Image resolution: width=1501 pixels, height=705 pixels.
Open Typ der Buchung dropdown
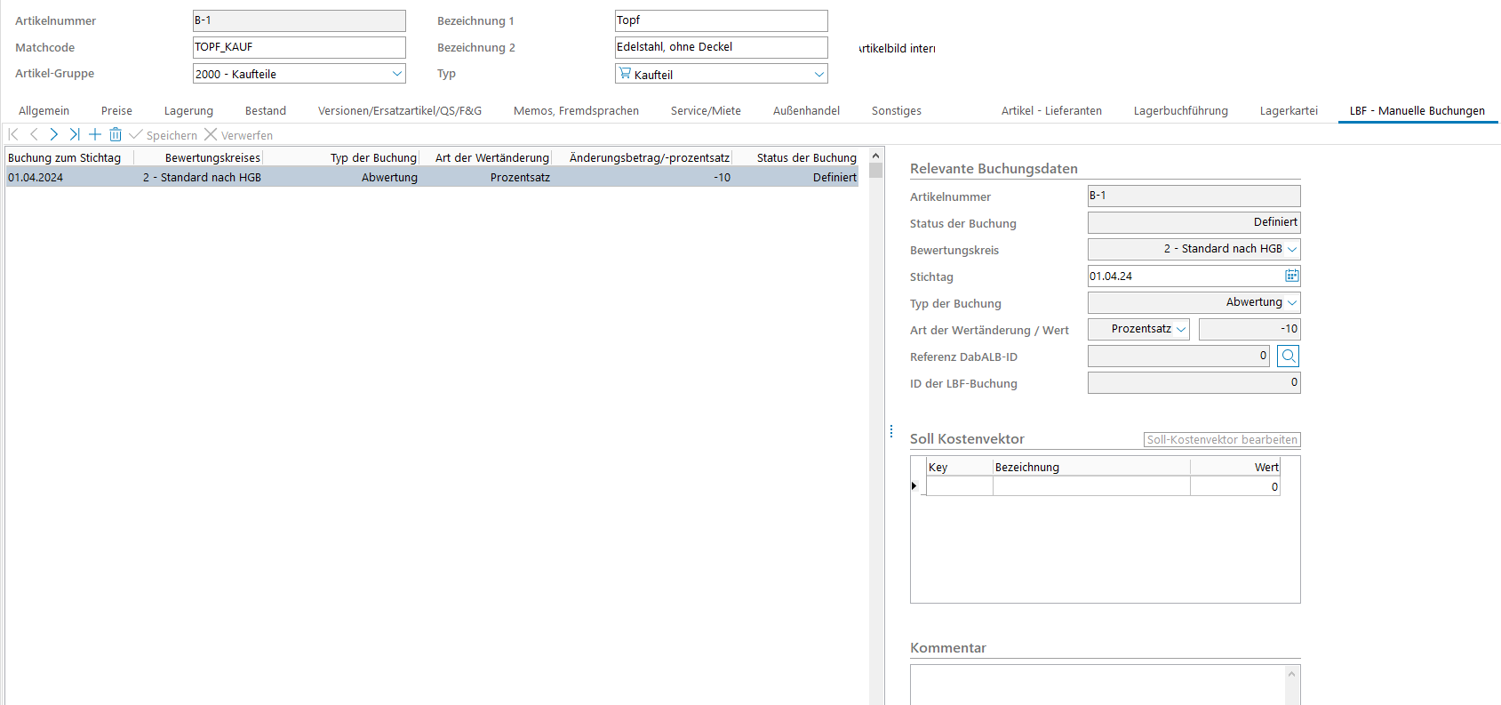pyautogui.click(x=1291, y=302)
